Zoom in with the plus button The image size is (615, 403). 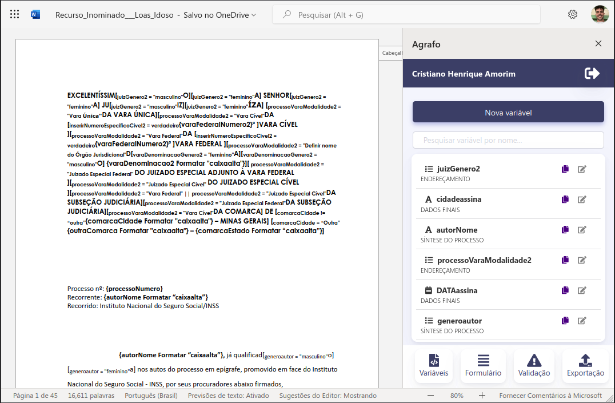coord(482,396)
